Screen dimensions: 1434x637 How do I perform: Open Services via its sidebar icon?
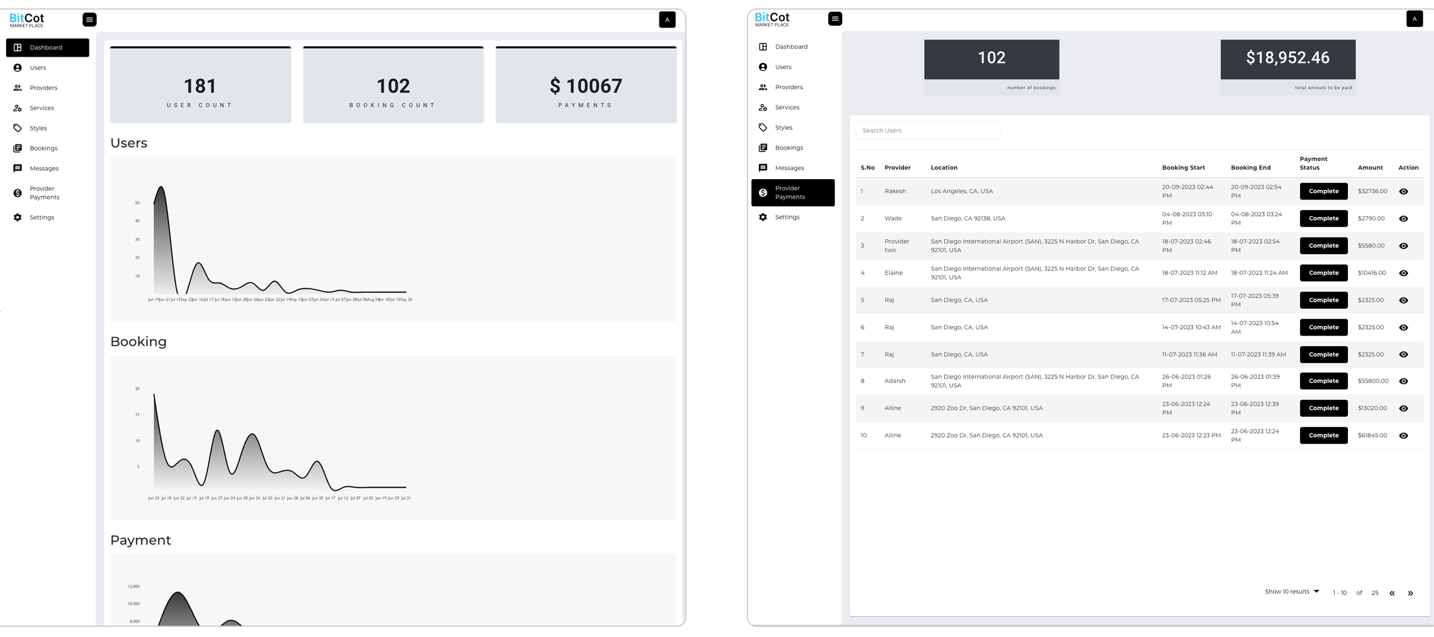(x=19, y=108)
